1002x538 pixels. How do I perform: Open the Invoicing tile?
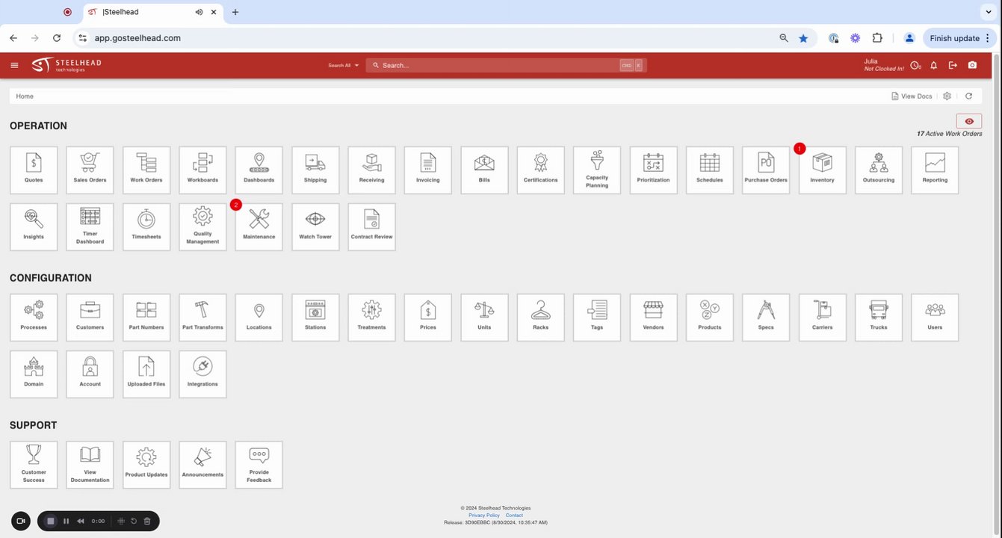428,170
